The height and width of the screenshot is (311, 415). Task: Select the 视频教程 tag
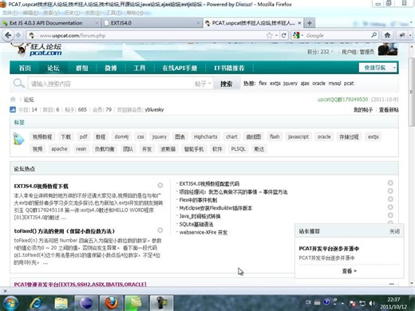(x=42, y=137)
